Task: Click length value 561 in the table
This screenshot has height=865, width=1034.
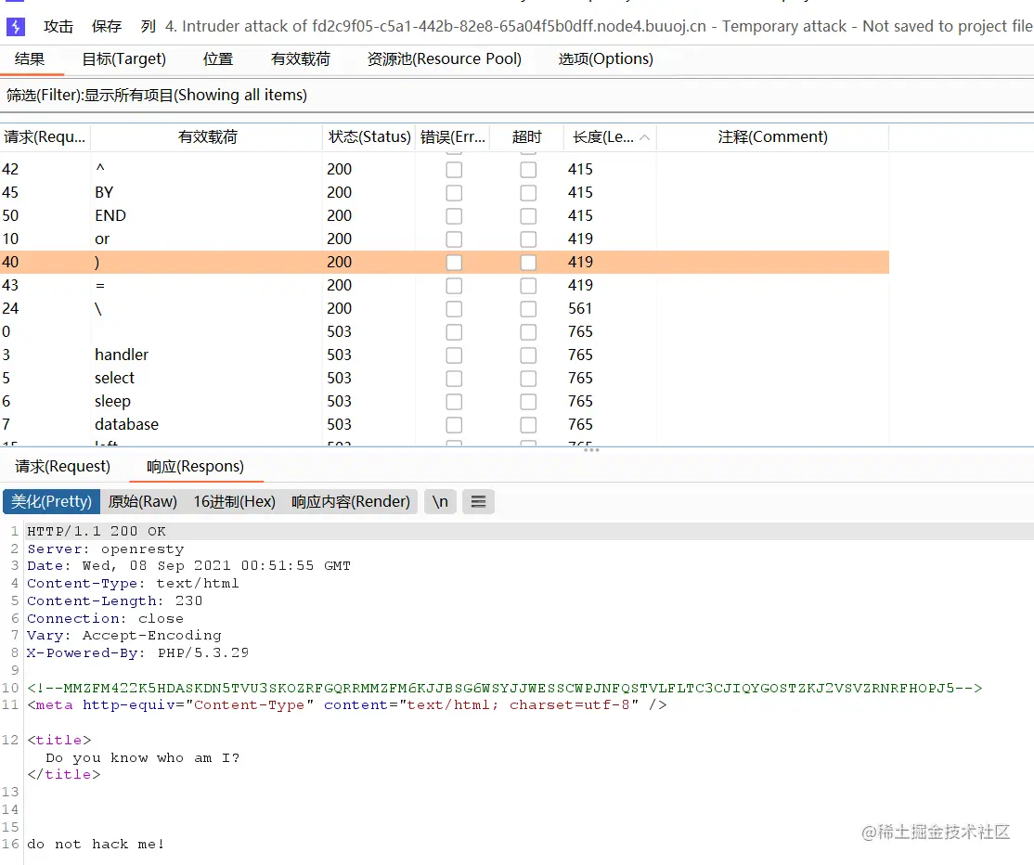Action: [580, 308]
